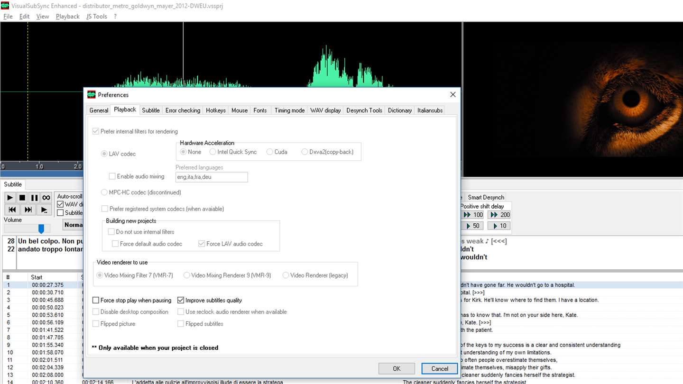This screenshot has width=683, height=384.
Task: Switch to the Mouse tab
Action: (240, 110)
